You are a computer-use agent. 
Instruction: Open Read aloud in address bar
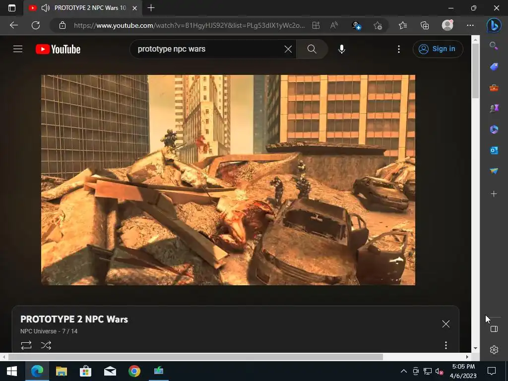(x=334, y=25)
